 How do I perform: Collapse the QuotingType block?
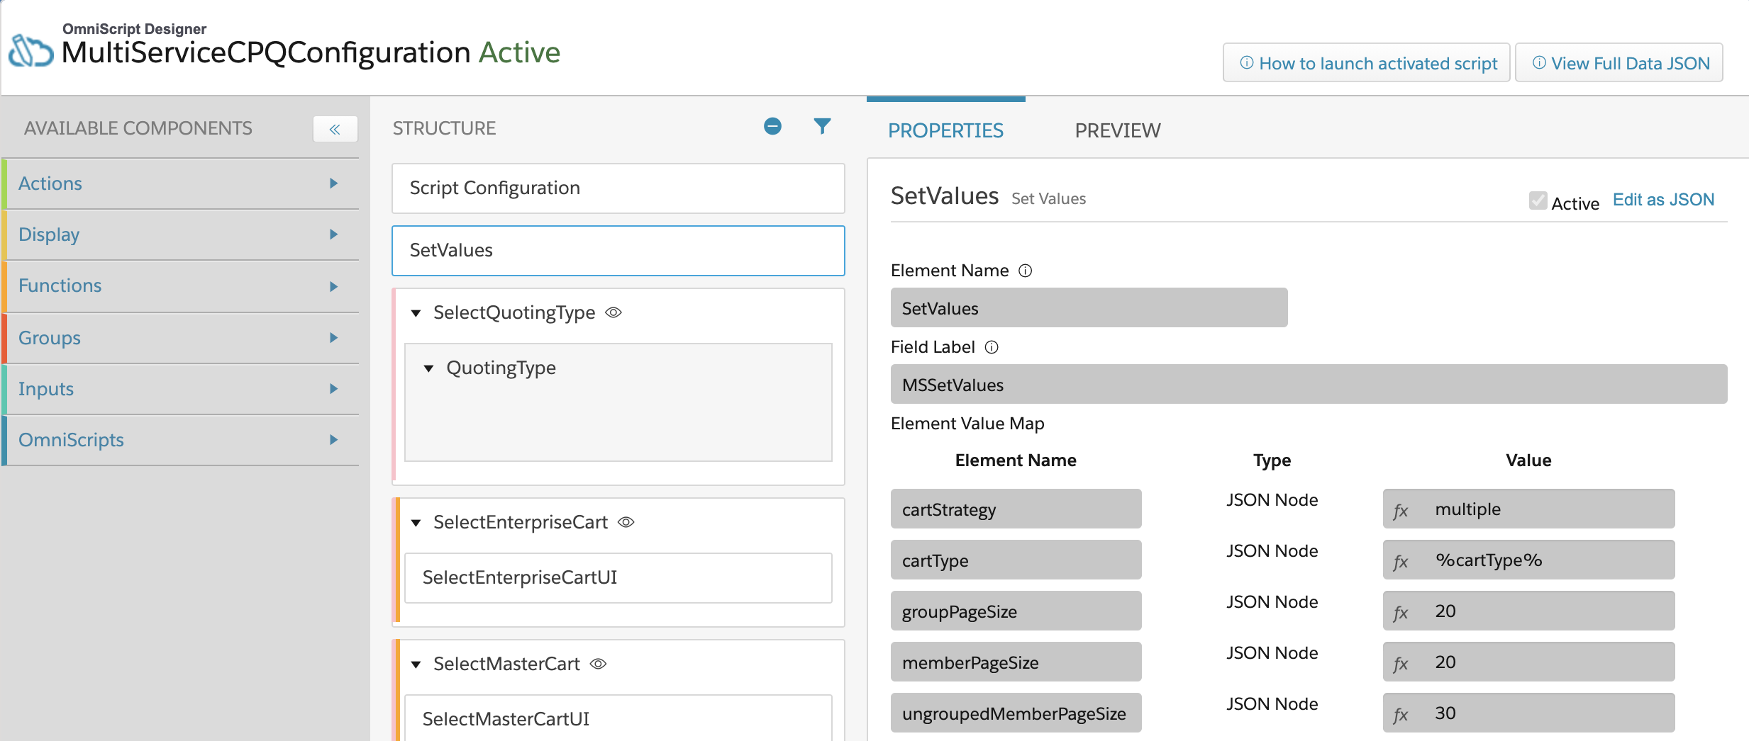(x=428, y=368)
